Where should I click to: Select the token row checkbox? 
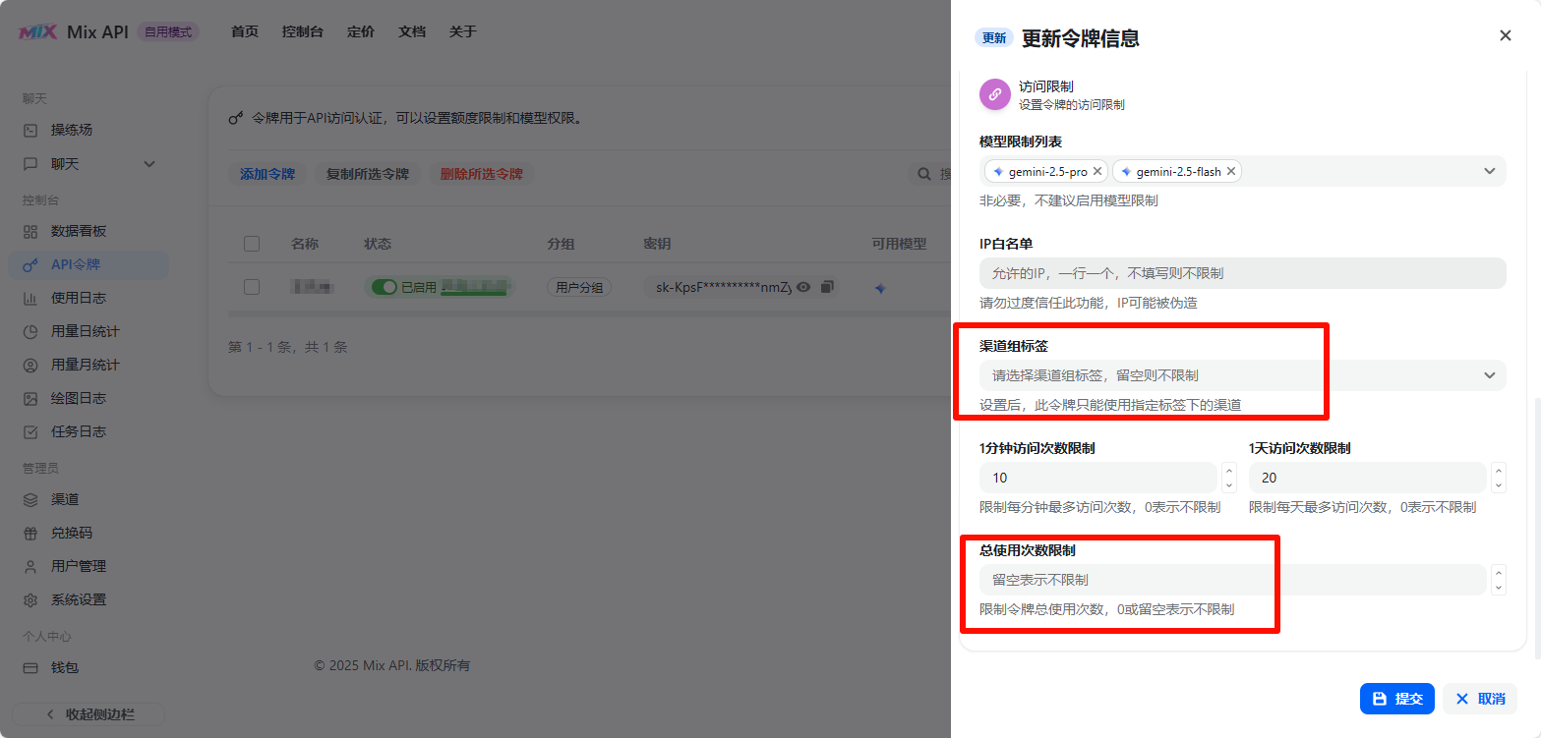pyautogui.click(x=252, y=287)
